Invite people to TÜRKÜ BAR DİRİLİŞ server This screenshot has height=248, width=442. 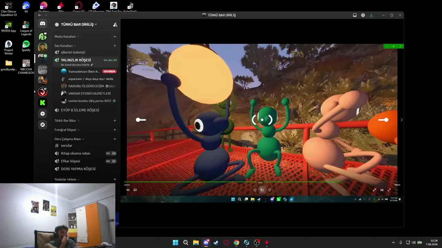(115, 25)
